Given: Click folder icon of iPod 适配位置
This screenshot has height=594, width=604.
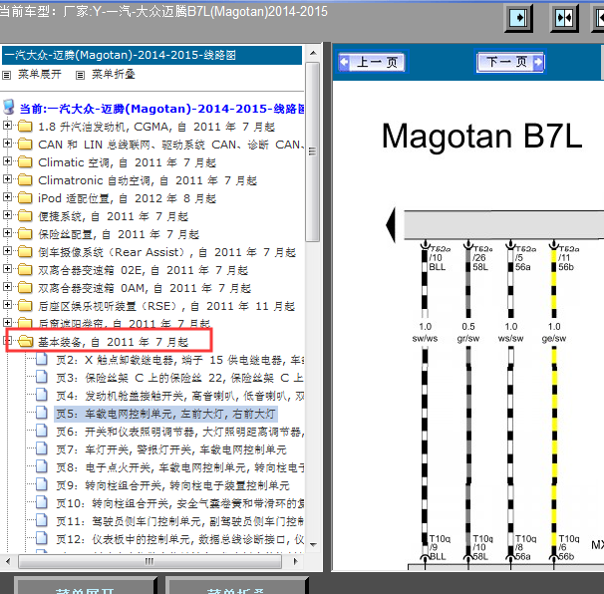Looking at the screenshot, I should click(26, 197).
